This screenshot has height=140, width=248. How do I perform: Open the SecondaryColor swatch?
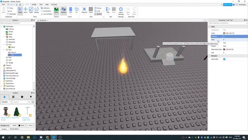click(x=224, y=49)
